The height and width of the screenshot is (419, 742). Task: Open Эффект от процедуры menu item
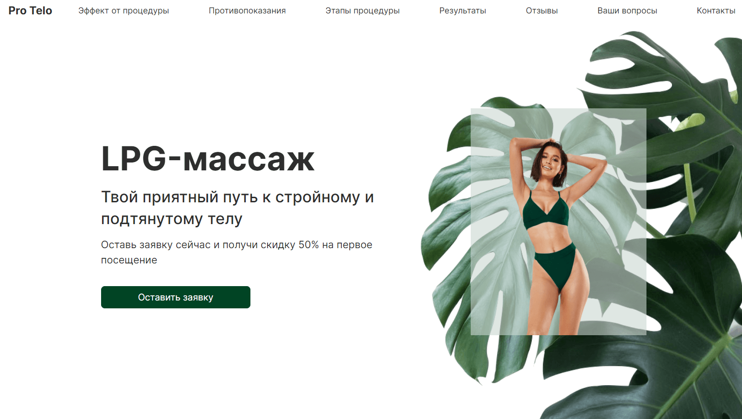coord(123,11)
